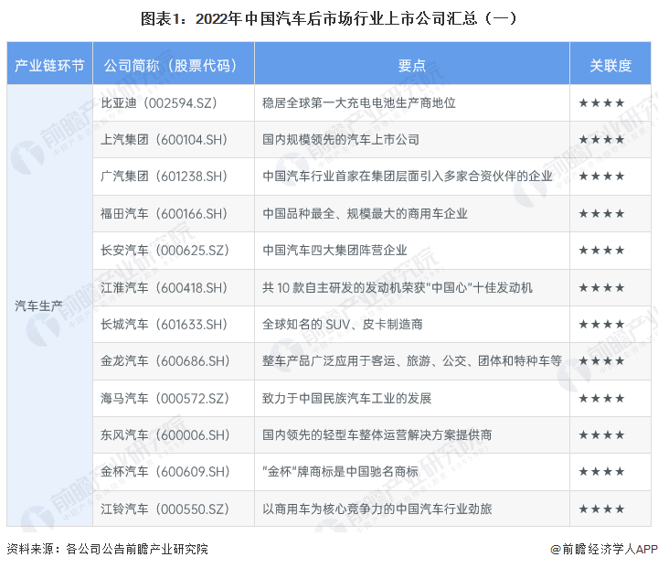The height and width of the screenshot is (568, 658).
Task: Select the star rating in 福田汽车 row
Action: tap(601, 214)
